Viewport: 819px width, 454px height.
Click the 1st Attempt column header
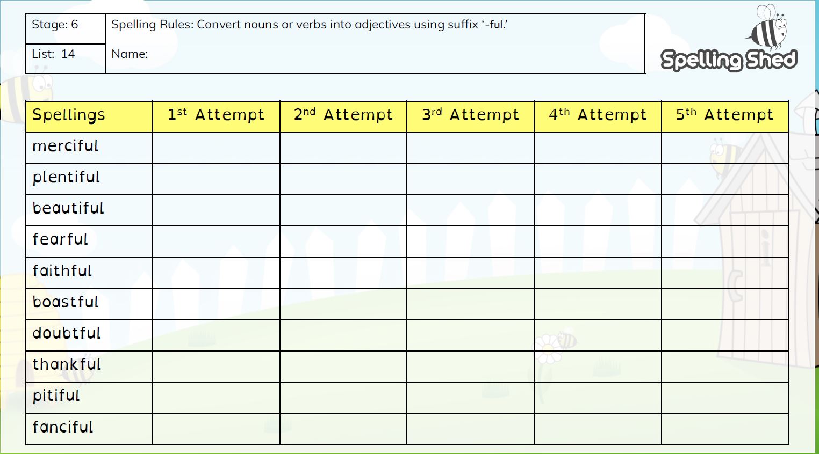pos(216,116)
